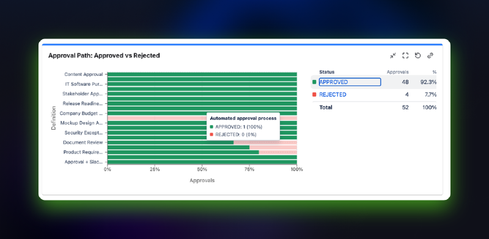The width and height of the screenshot is (489, 239).
Task: Click the 25% tick on the x-axis
Action: [155, 169]
